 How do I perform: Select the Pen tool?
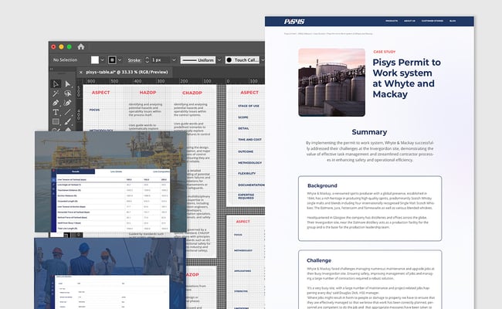click(56, 103)
